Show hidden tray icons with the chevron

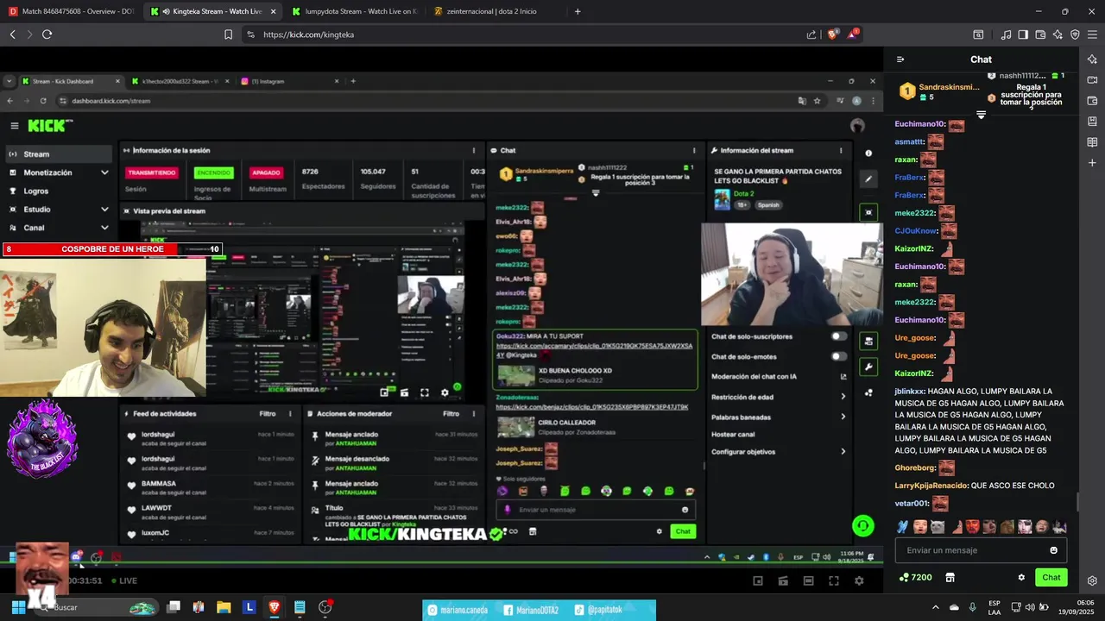click(x=935, y=607)
